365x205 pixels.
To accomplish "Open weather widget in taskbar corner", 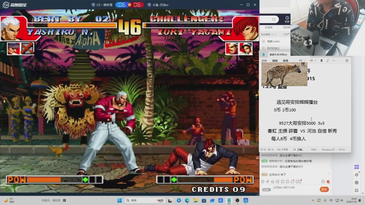I will pyautogui.click(x=9, y=200).
